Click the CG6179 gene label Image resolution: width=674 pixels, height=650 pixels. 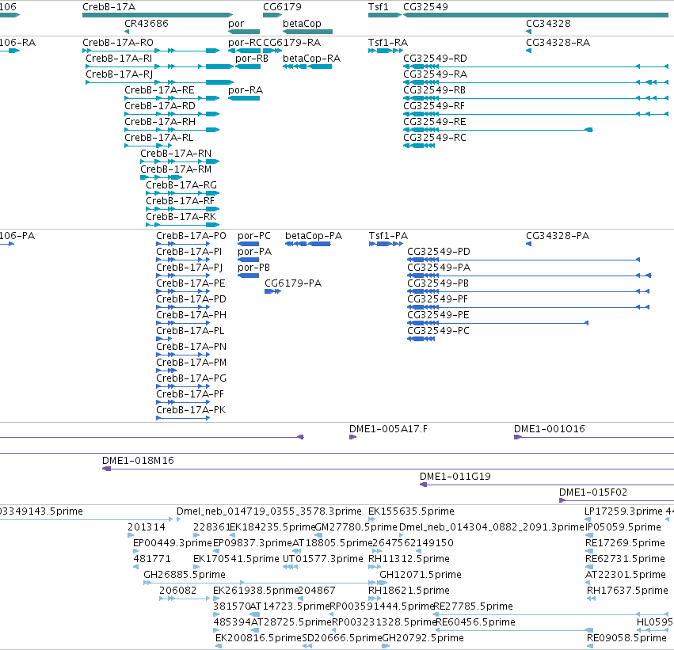[283, 7]
